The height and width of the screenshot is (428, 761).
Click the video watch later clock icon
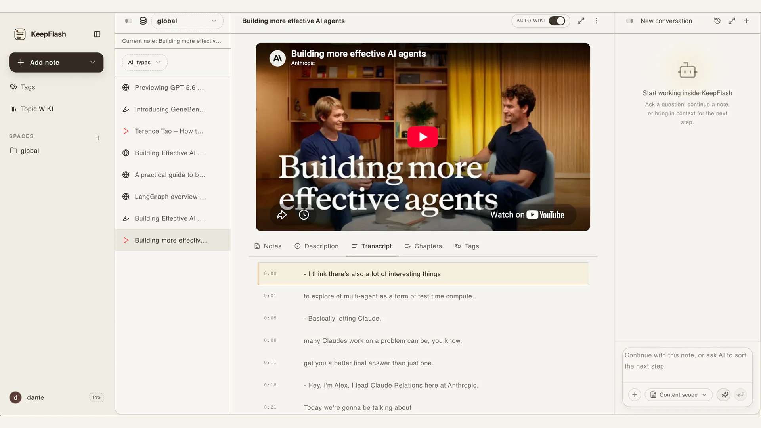(304, 215)
